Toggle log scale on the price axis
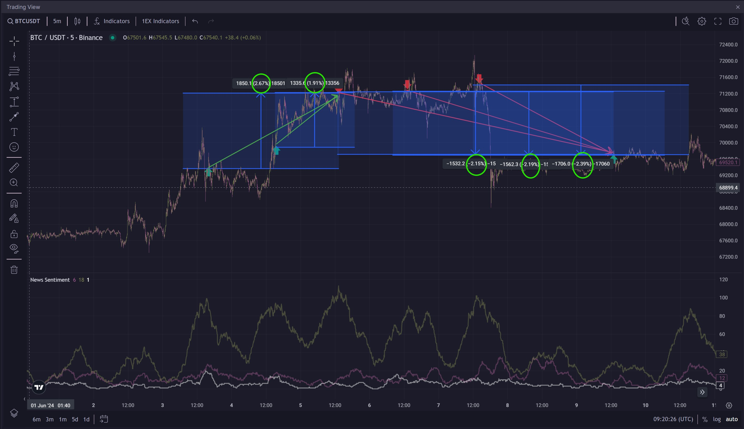744x429 pixels. [717, 419]
